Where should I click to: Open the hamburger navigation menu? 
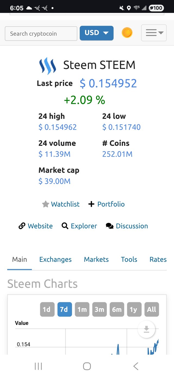click(x=154, y=33)
